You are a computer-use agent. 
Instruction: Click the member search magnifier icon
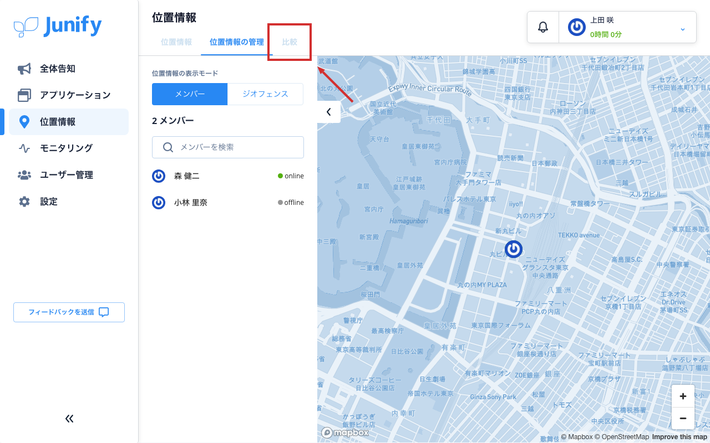[x=168, y=147]
